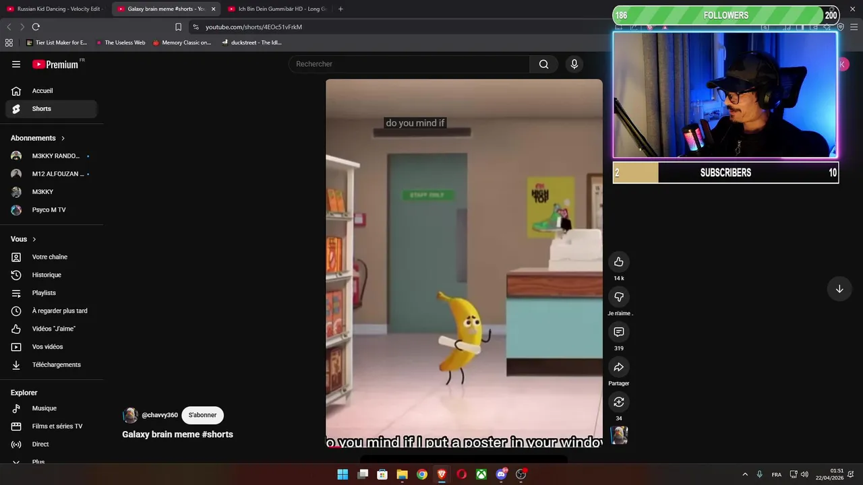
Task: Expand the Abonnements section
Action: [x=38, y=138]
